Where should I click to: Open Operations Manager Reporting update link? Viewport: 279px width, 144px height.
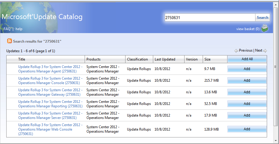(x=50, y=104)
